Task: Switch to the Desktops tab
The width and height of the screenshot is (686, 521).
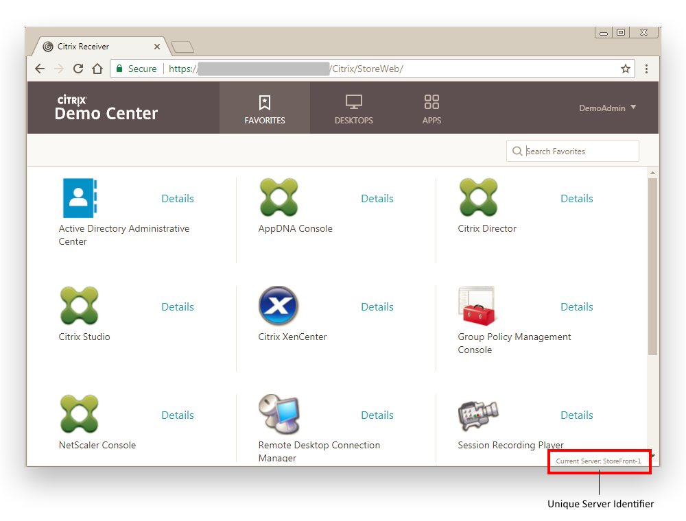Action: point(353,108)
